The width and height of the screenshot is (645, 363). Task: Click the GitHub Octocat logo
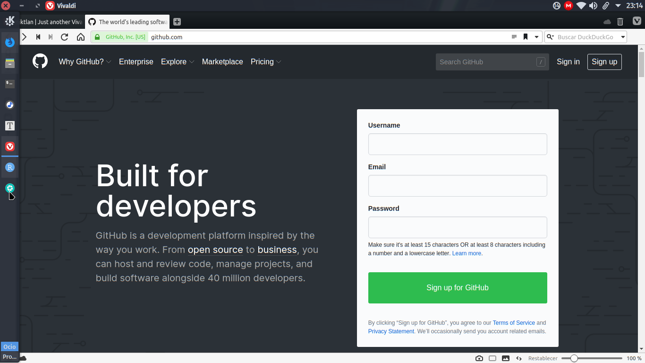tap(40, 61)
